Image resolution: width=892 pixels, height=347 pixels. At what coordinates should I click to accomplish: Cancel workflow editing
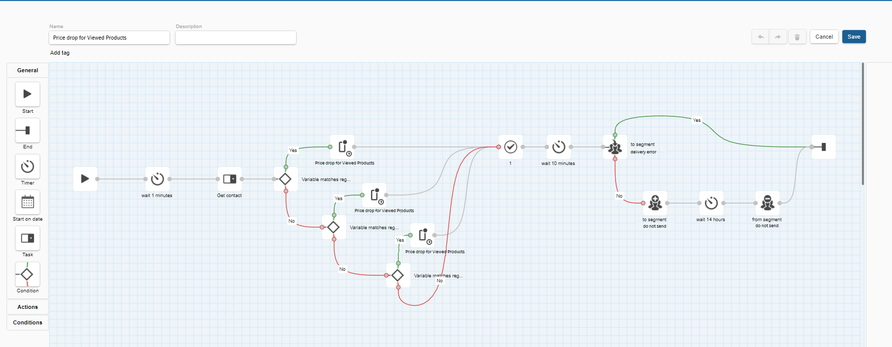824,37
